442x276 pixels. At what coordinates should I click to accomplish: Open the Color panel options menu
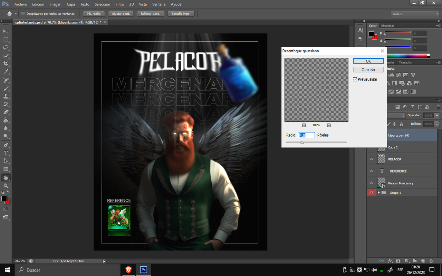438,26
